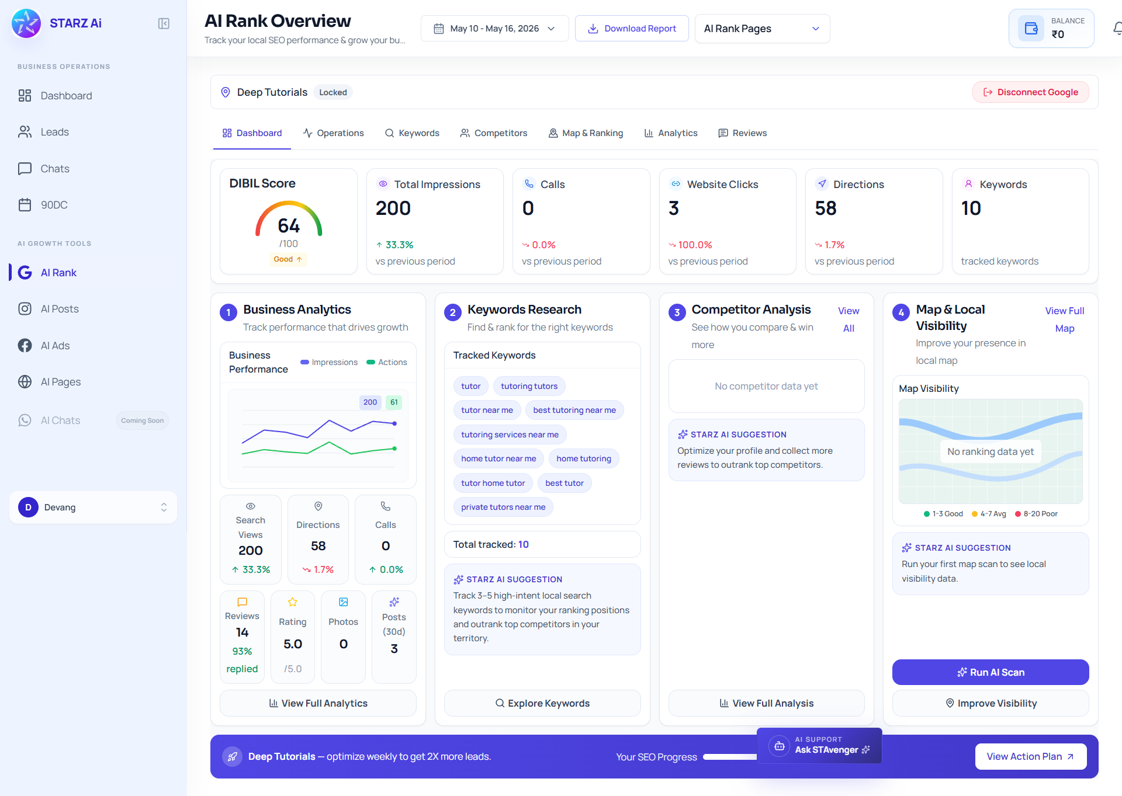The width and height of the screenshot is (1122, 796).
Task: Click the Business Performance line chart
Action: click(318, 435)
